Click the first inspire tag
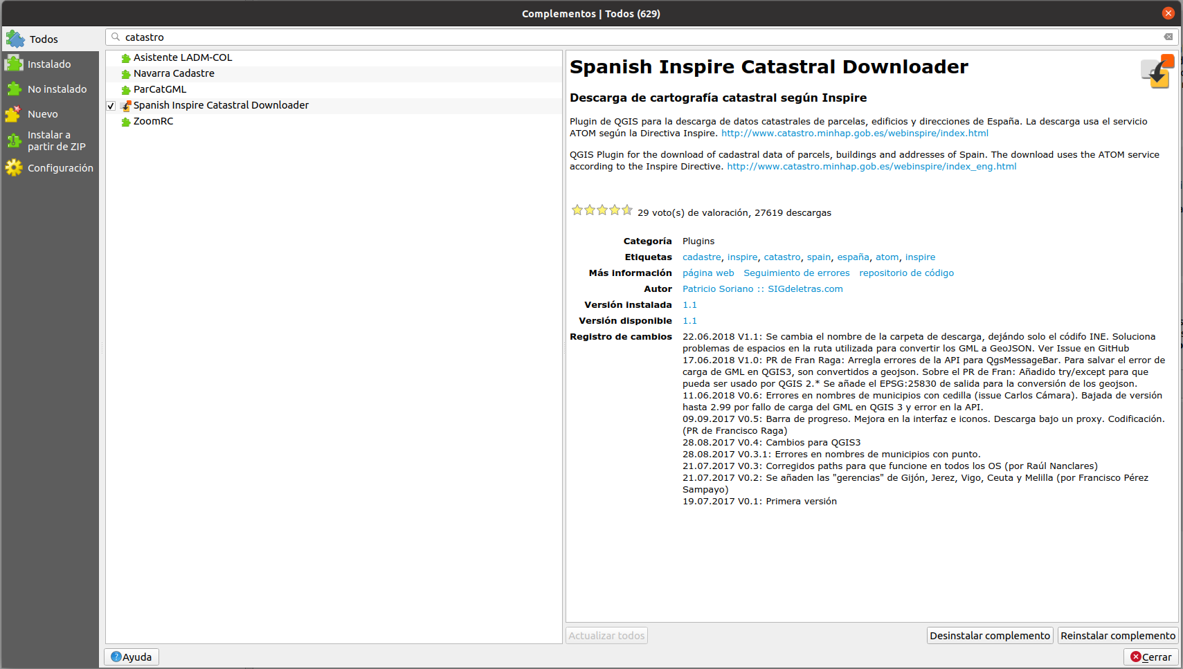 pos(743,257)
